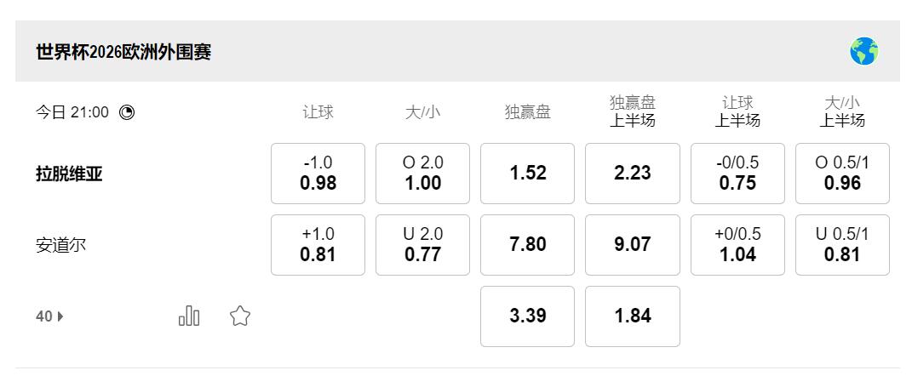Select Latvia first-half handicap -0/0.5
This screenshot has height=376, width=912.
coord(737,174)
